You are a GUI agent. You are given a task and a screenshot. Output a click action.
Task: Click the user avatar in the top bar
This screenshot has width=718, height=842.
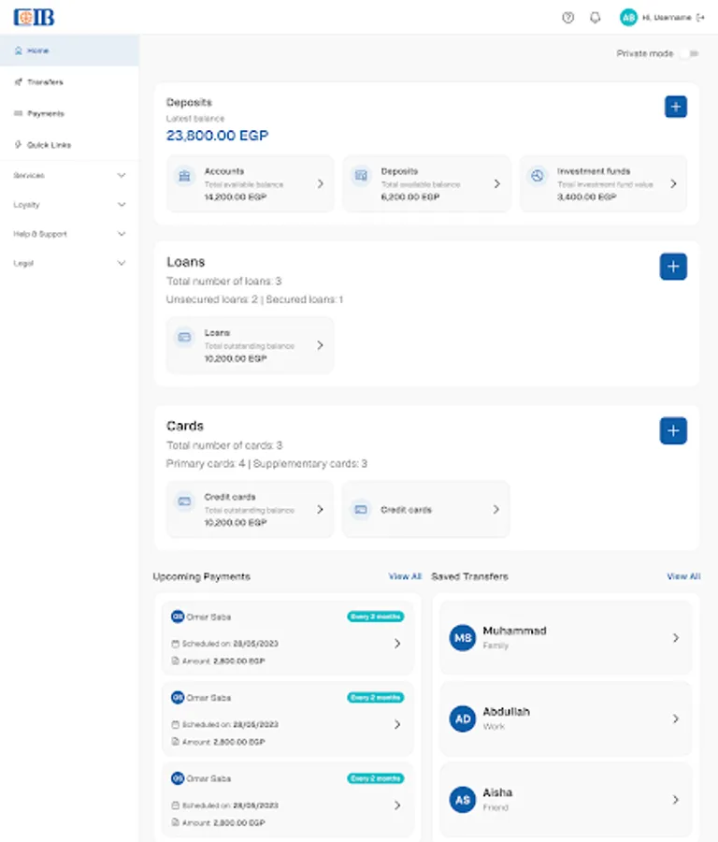pyautogui.click(x=630, y=17)
